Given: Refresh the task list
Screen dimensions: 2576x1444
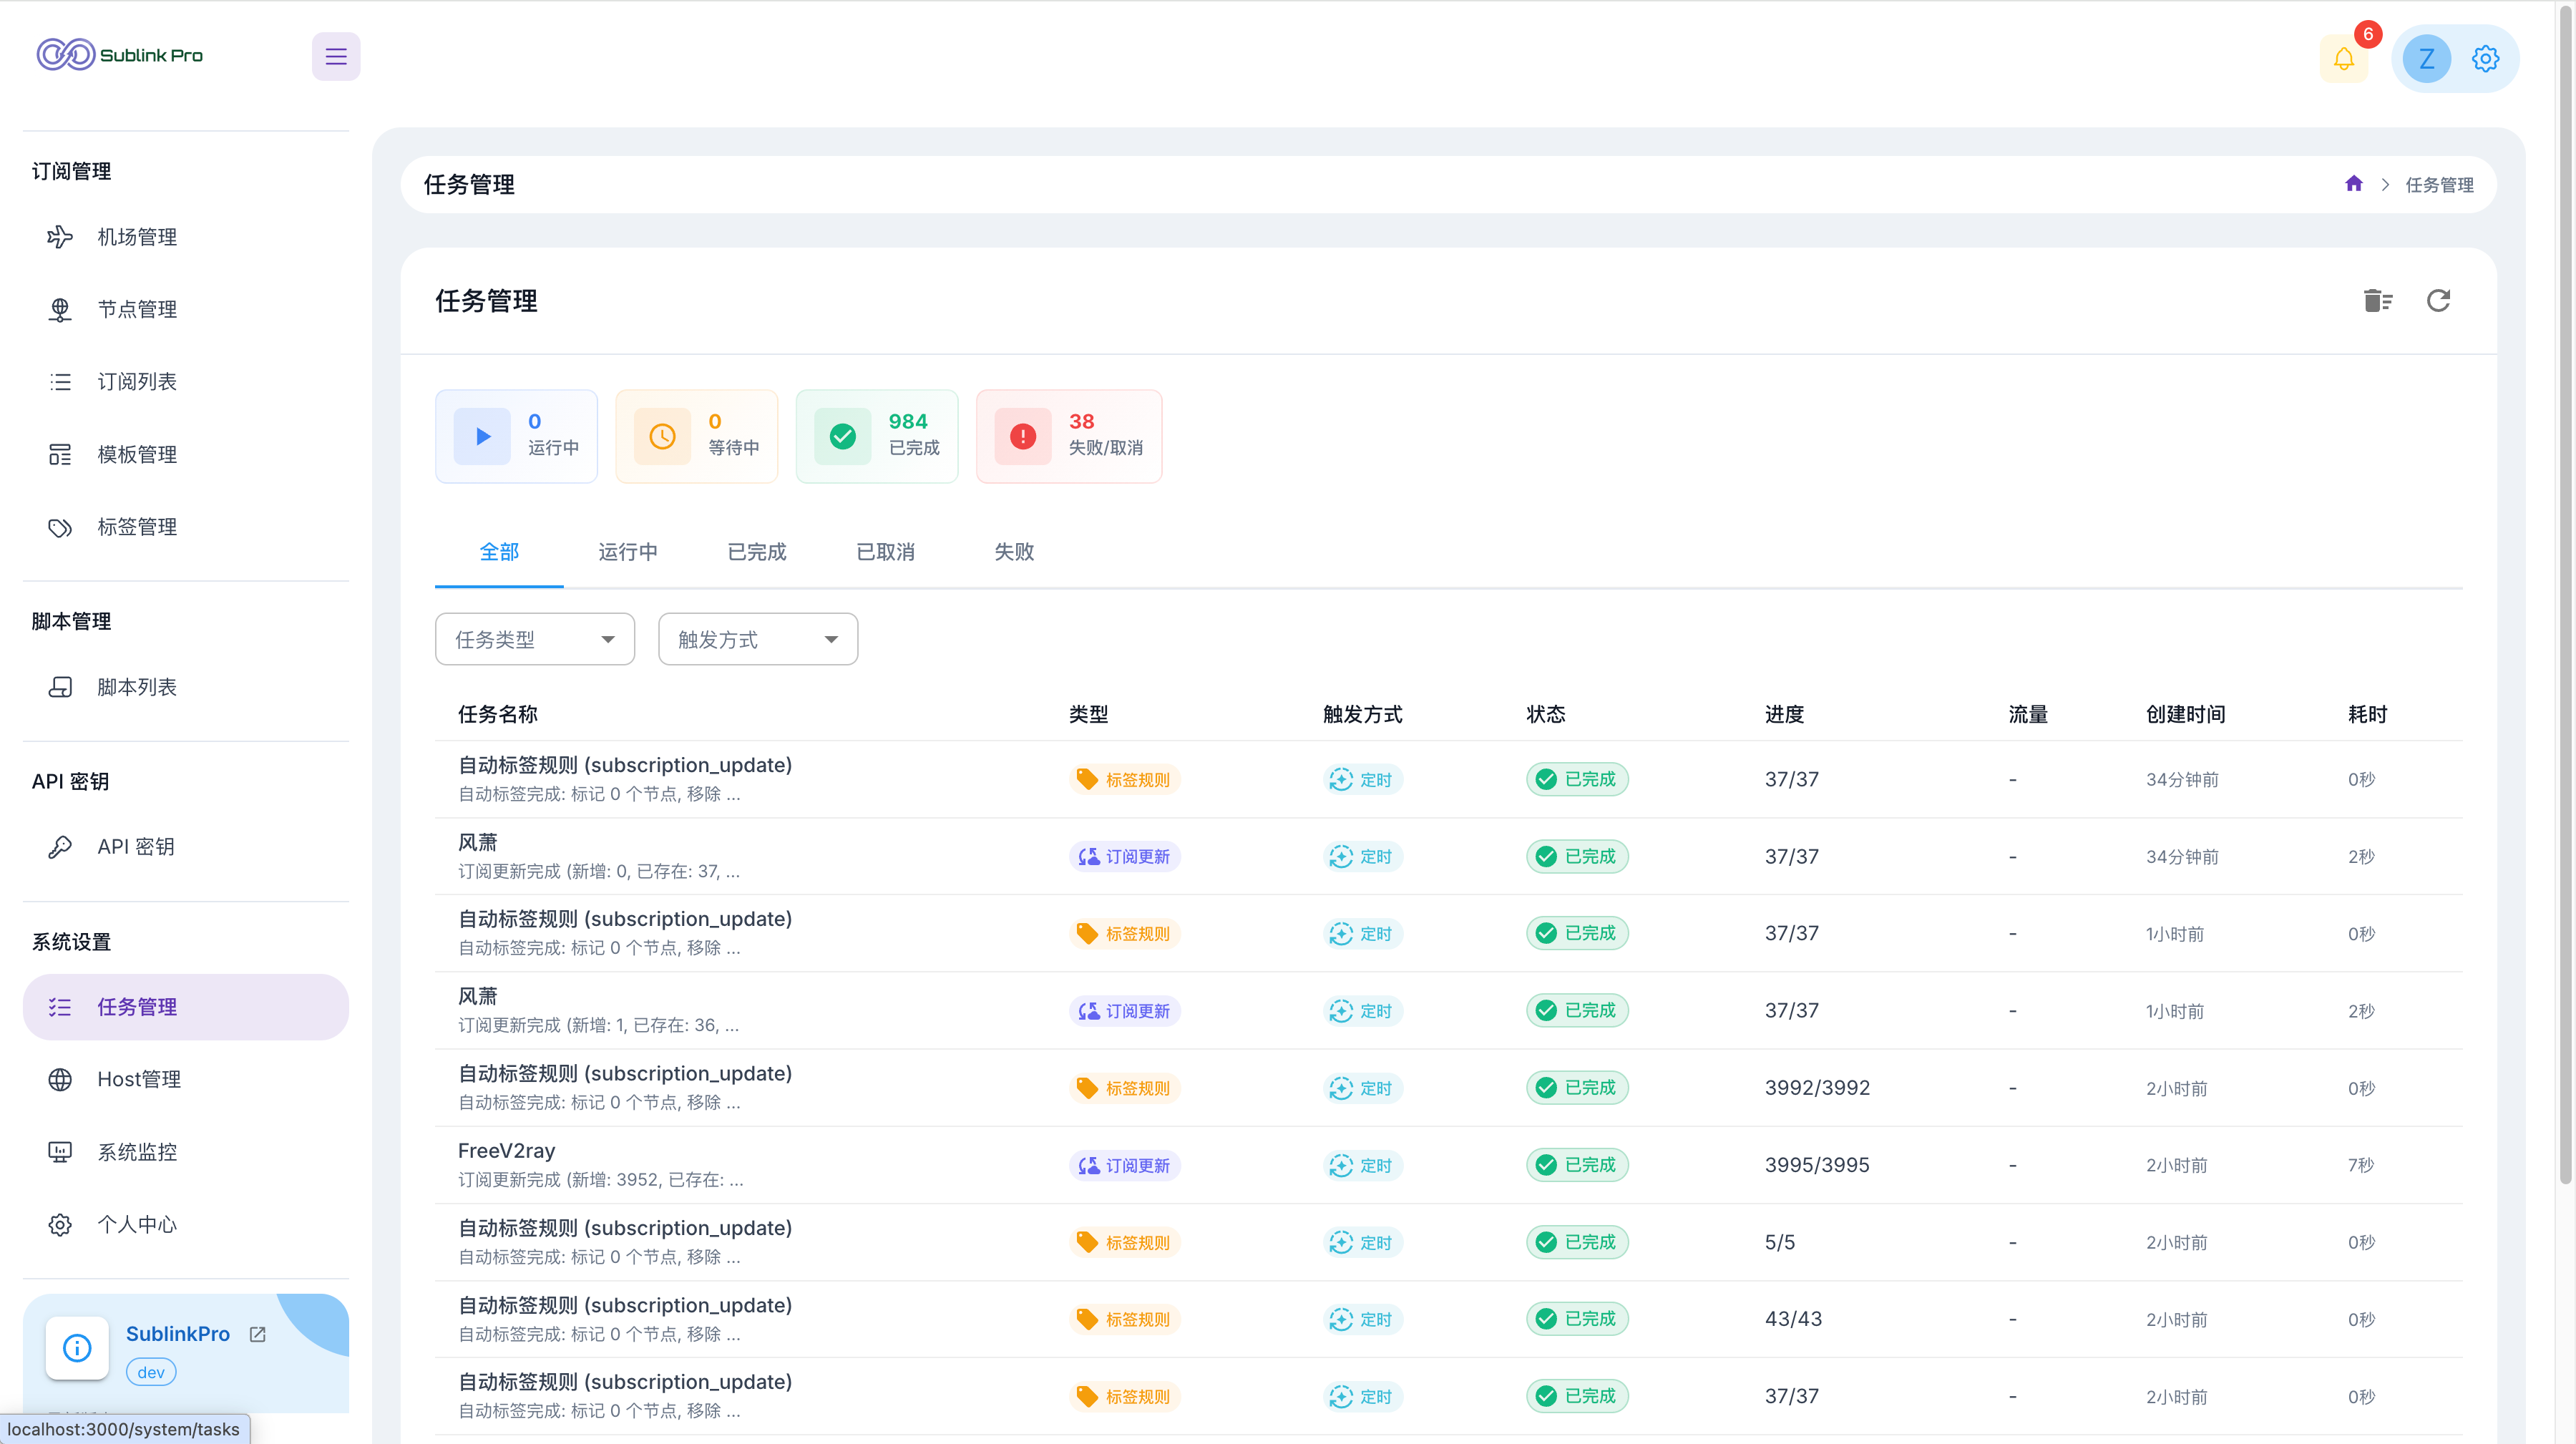Looking at the screenshot, I should (x=2438, y=300).
